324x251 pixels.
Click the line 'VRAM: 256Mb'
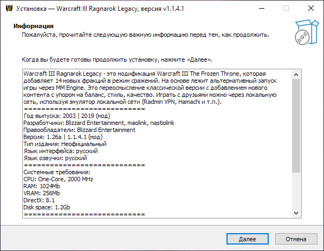point(42,193)
